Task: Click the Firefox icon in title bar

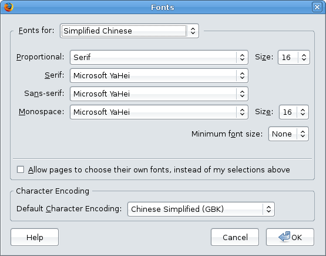Action: point(9,7)
